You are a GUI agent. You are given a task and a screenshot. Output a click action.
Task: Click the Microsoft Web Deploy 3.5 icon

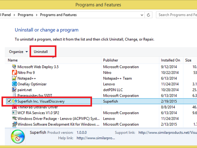14,67
